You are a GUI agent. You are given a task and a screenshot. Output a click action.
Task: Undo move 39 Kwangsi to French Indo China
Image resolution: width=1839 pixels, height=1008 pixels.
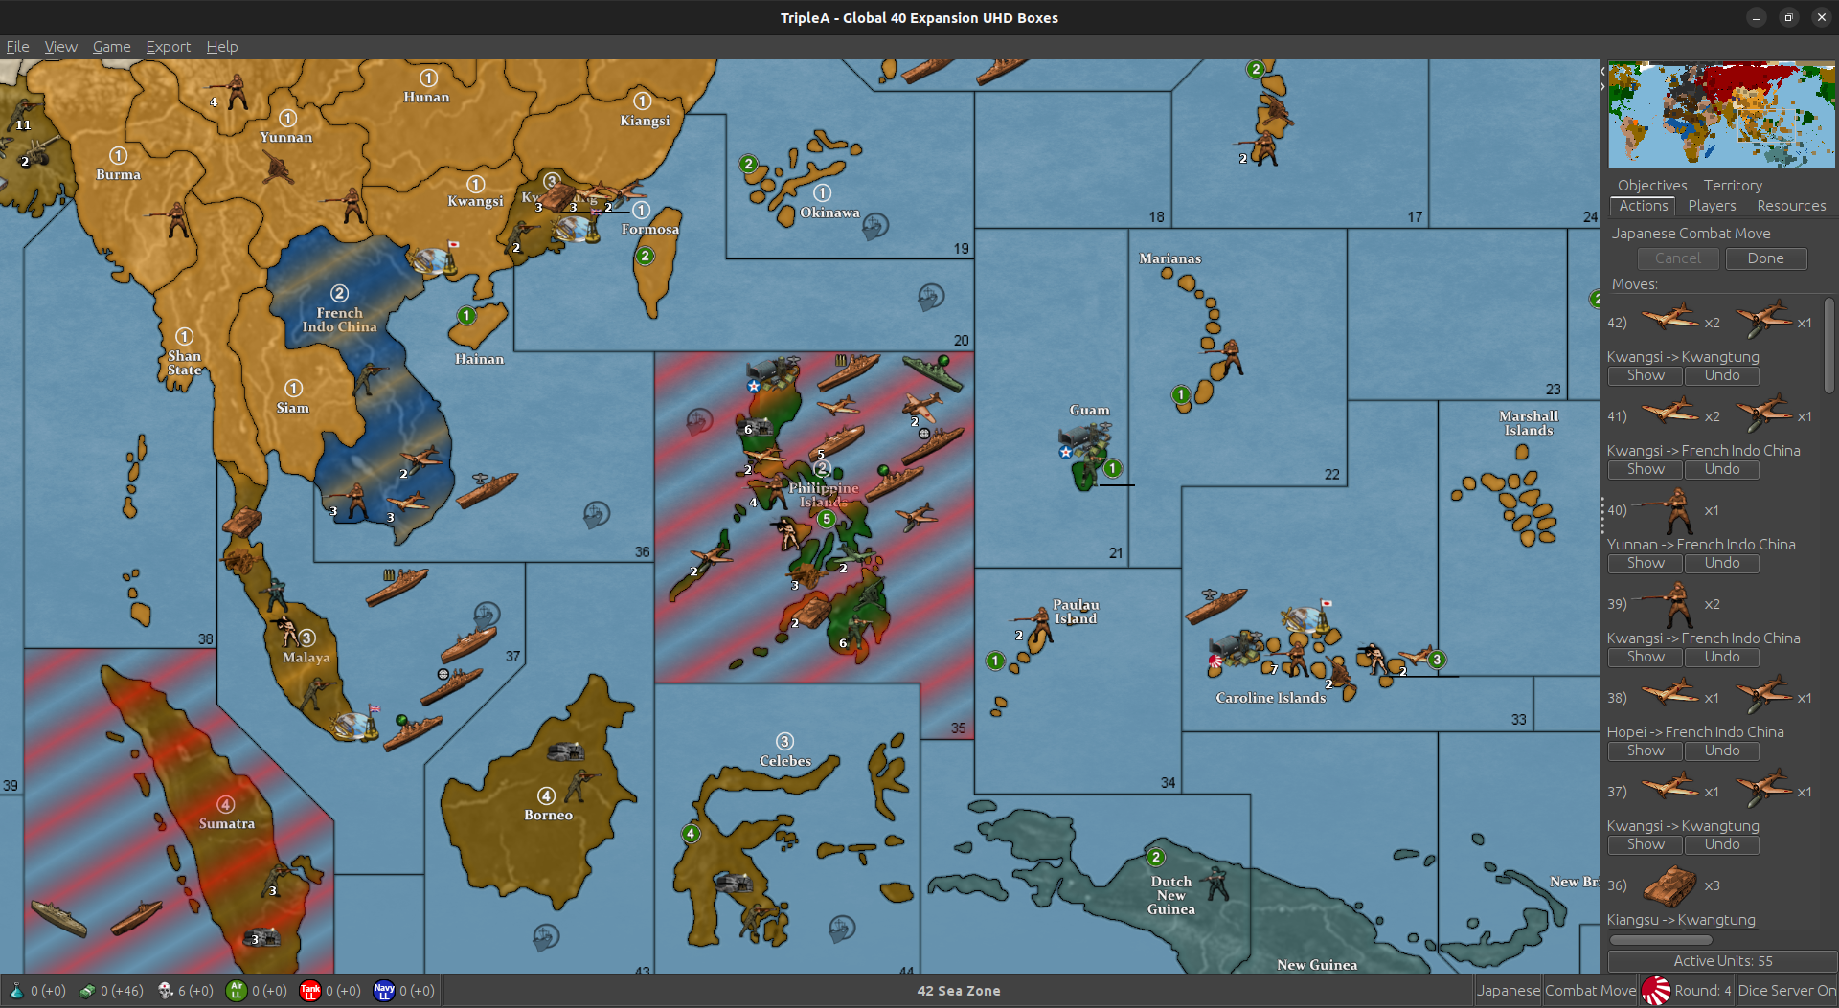click(1721, 657)
